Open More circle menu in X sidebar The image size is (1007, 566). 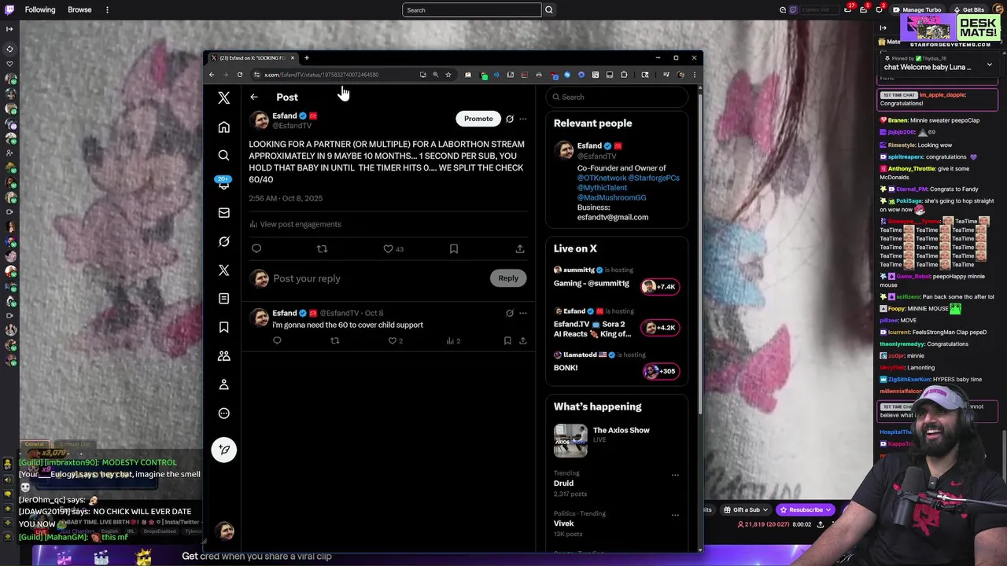click(224, 413)
